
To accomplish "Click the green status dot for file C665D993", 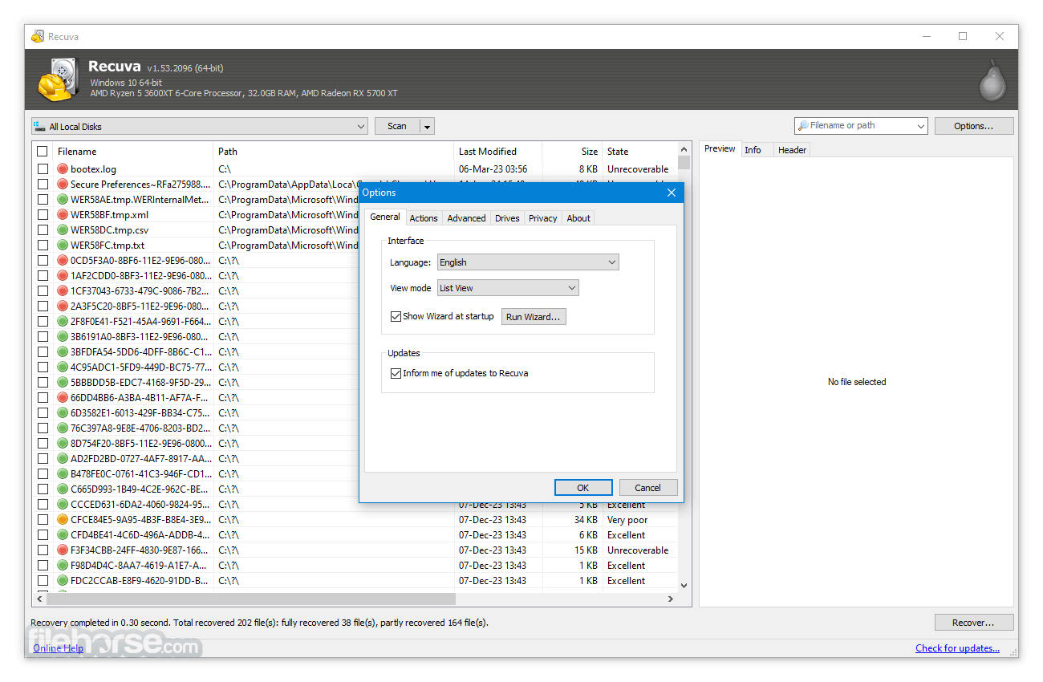I will click(63, 489).
